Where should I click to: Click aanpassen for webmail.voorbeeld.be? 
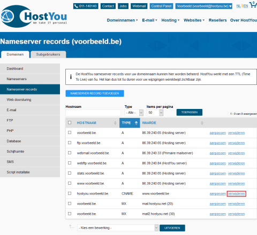coord(218,153)
